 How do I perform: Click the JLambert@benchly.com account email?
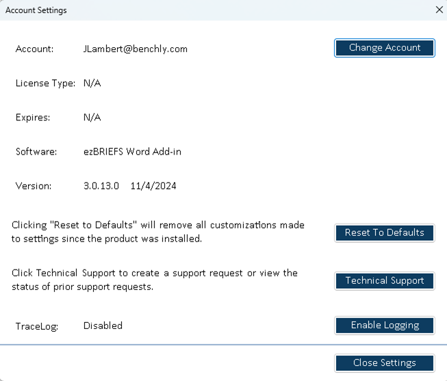pyautogui.click(x=136, y=49)
